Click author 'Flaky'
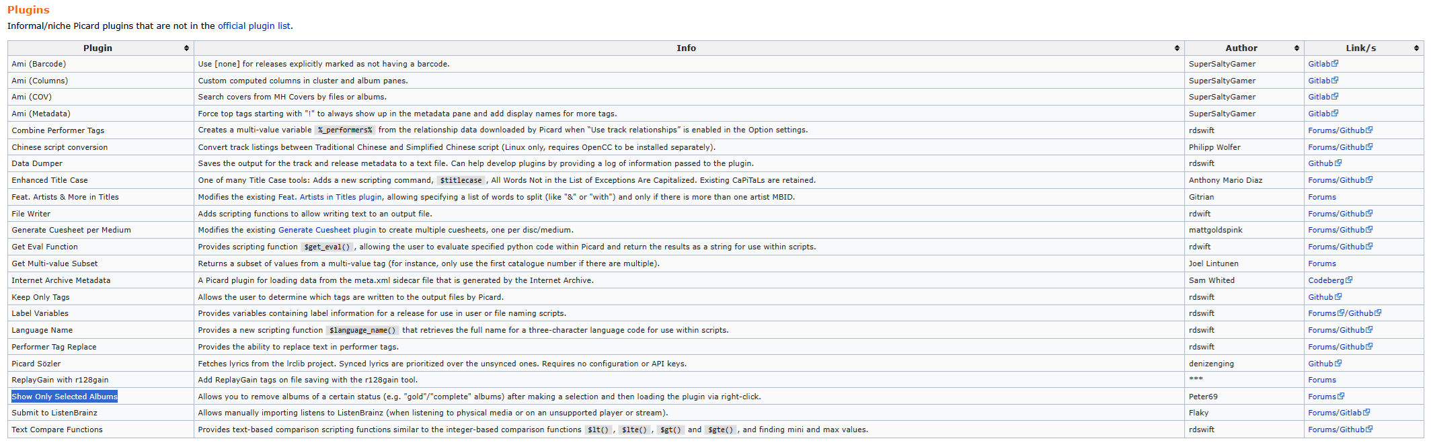This screenshot has width=1437, height=447. tap(1198, 413)
